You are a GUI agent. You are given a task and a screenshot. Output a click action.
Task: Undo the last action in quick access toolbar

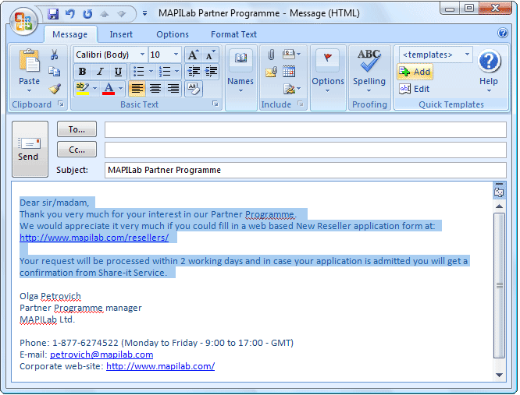[70, 14]
